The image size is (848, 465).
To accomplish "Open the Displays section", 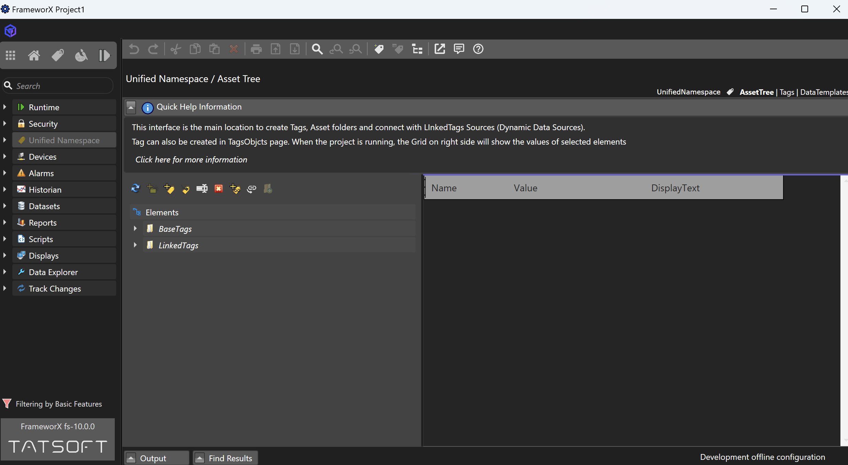I will pos(64,256).
